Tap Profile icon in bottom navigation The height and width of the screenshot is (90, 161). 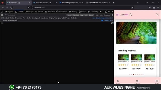coord(157,81)
